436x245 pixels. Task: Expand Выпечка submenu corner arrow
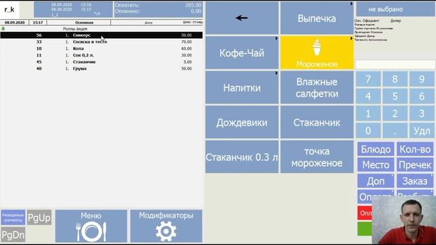pyautogui.click(x=352, y=3)
